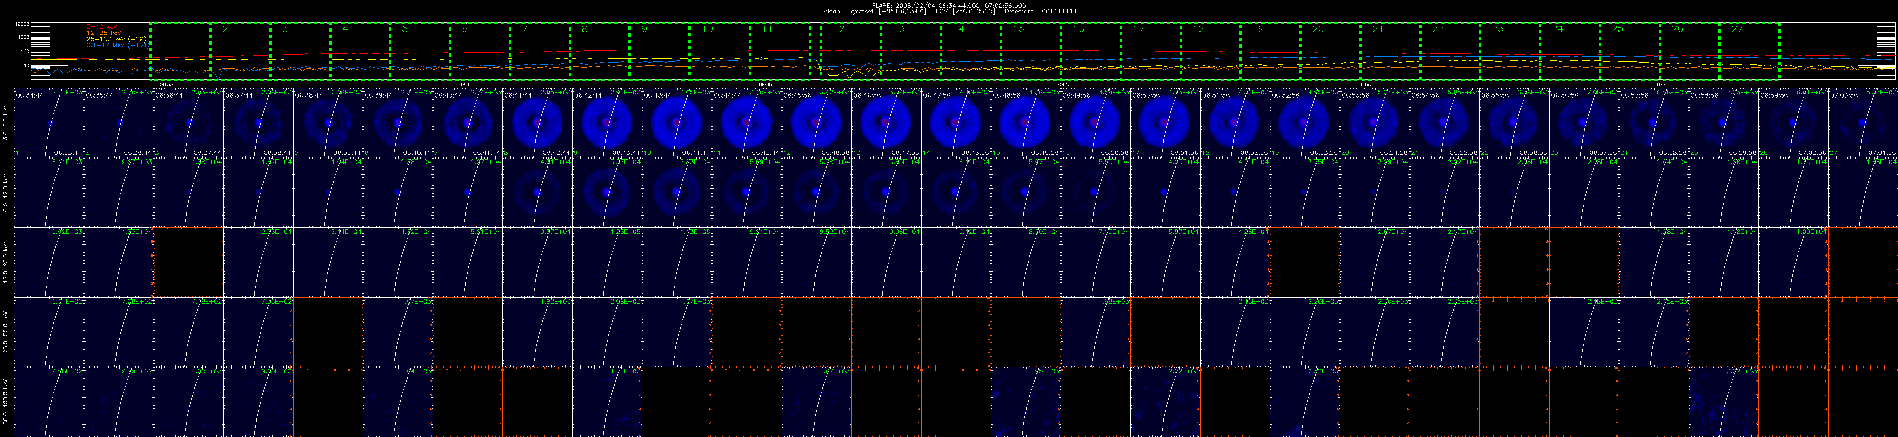Click the empty 12.0-25.0 keV panel below 06:36:44
The height and width of the screenshot is (437, 1898).
[x=188, y=262]
